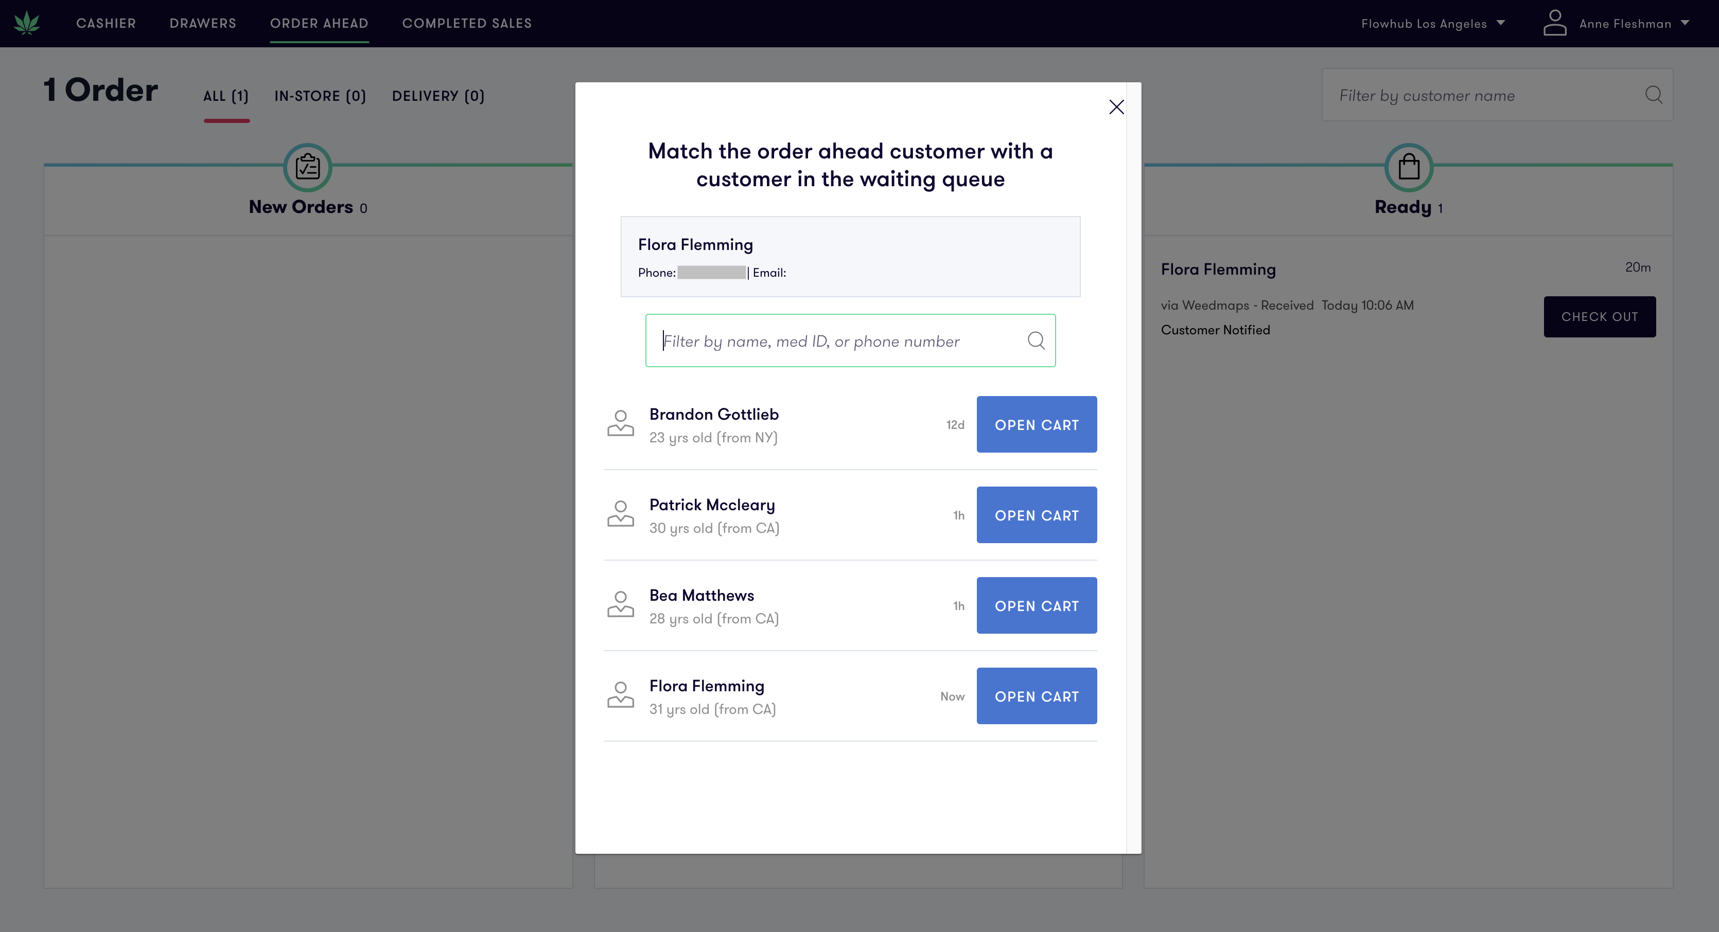Click Bea Matthews's person avatar icon
Image resolution: width=1719 pixels, height=932 pixels.
click(620, 605)
